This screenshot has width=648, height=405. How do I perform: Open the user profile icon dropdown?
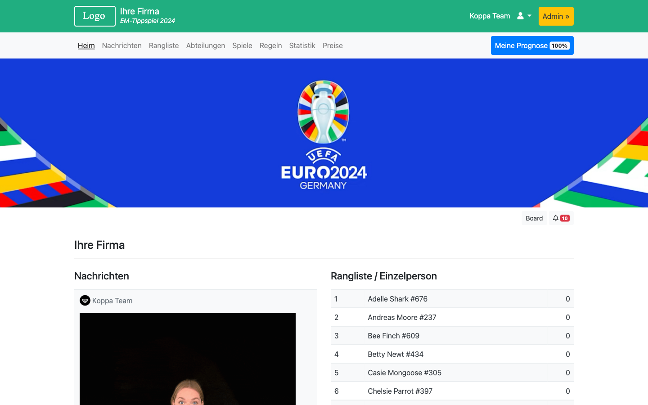[x=524, y=16]
